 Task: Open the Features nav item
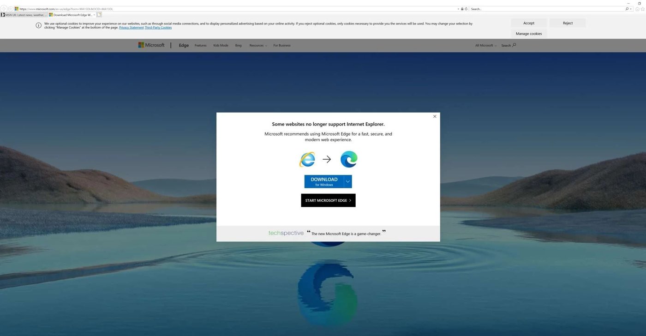[x=201, y=45]
